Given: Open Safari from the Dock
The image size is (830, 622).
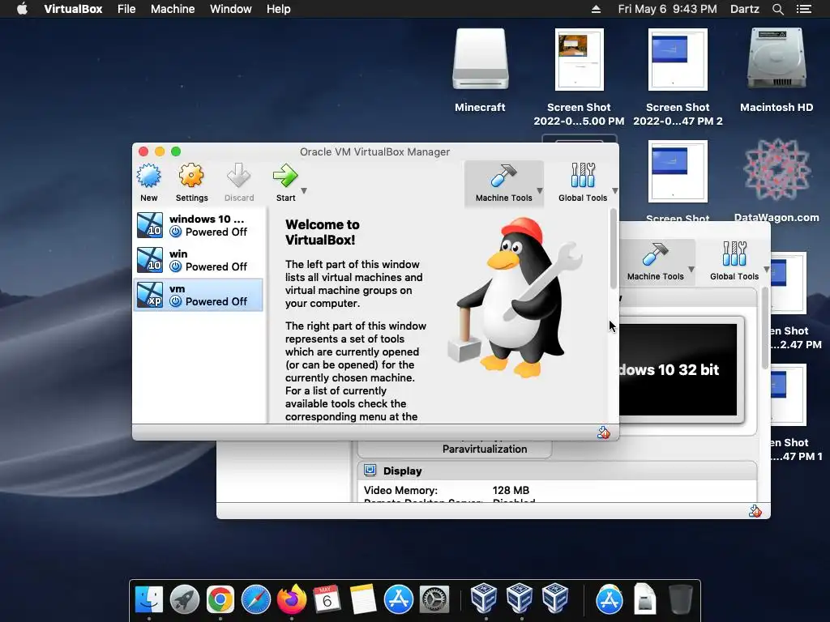Looking at the screenshot, I should click(x=255, y=599).
